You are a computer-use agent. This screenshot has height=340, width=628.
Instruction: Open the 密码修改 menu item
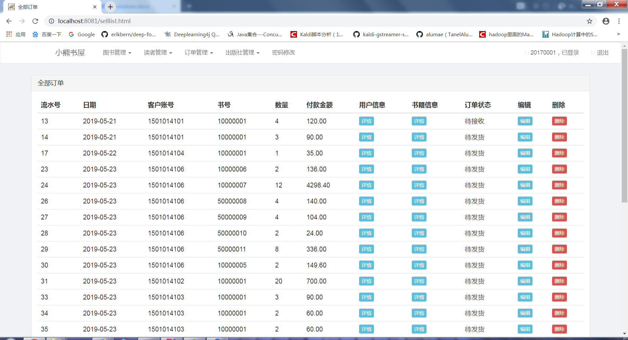point(284,53)
